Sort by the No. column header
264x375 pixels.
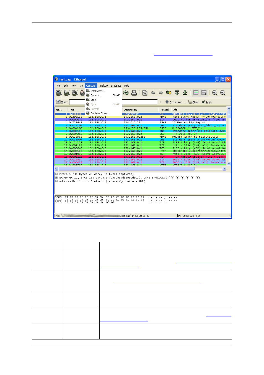pyautogui.click(x=61, y=110)
